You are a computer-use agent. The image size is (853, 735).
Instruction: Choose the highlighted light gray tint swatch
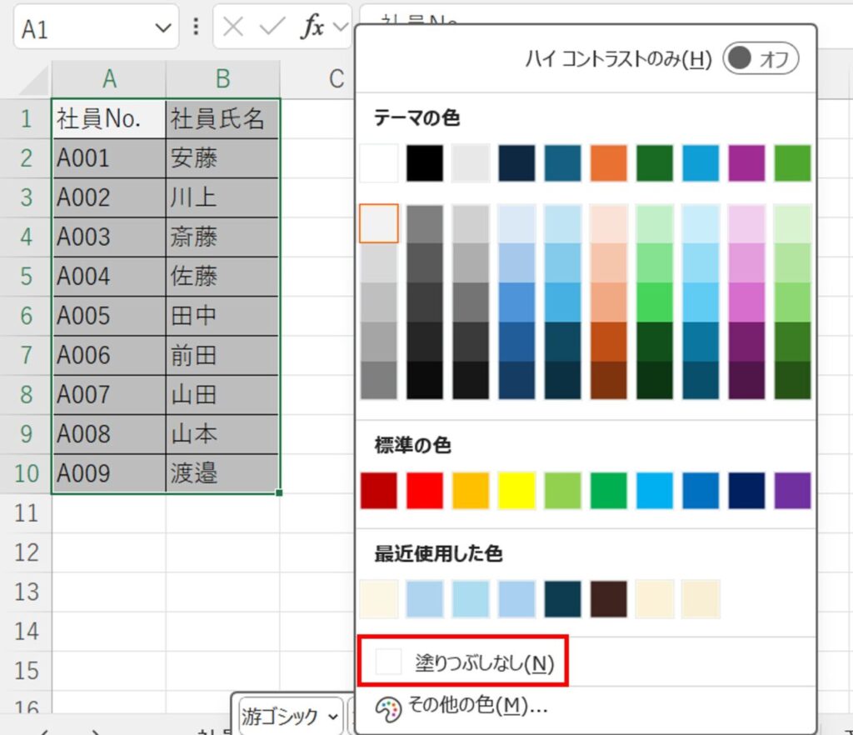pyautogui.click(x=379, y=223)
